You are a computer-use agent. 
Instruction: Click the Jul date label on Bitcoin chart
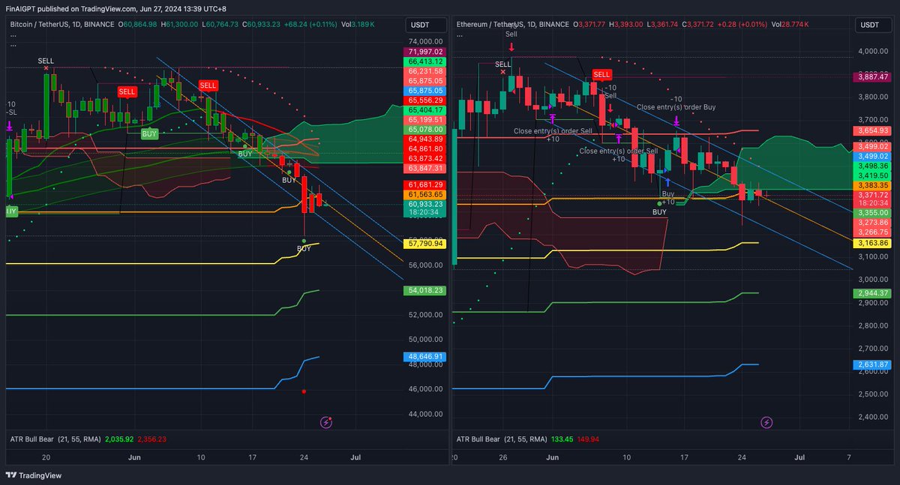tap(355, 456)
